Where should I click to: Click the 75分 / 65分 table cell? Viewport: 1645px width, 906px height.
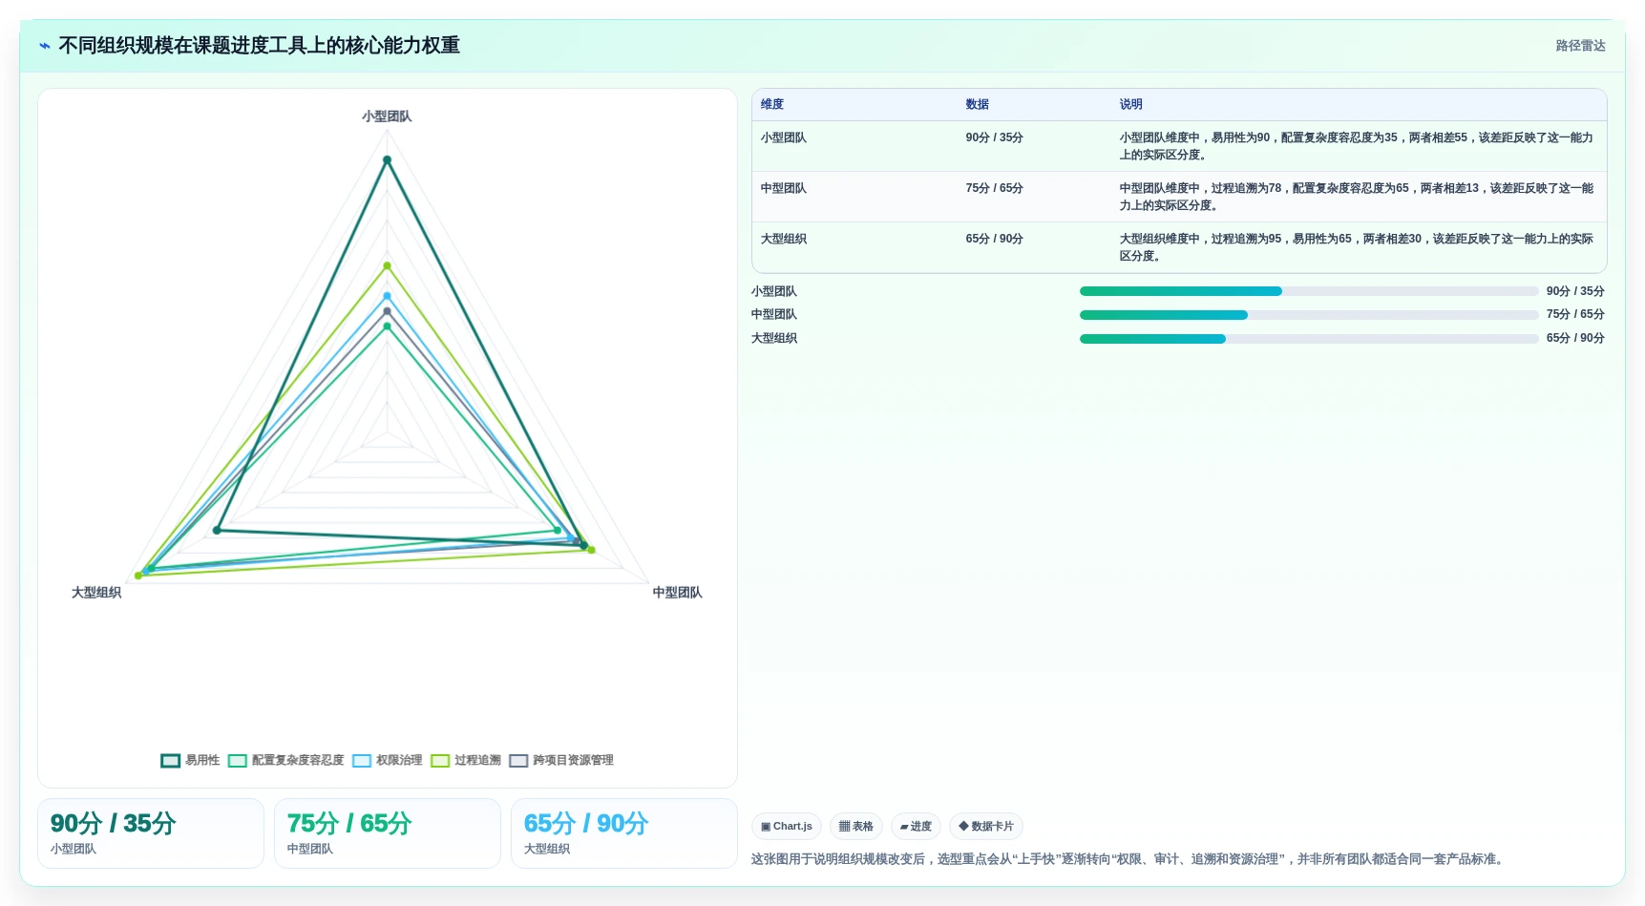click(x=994, y=188)
